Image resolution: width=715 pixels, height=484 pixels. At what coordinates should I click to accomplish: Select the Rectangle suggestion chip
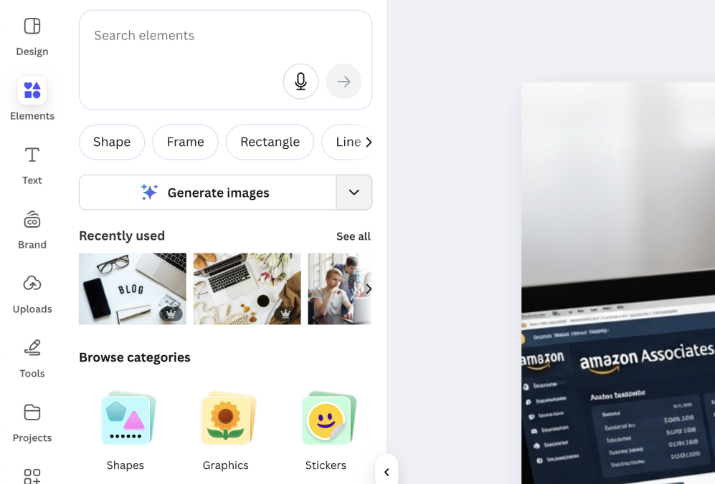(270, 142)
